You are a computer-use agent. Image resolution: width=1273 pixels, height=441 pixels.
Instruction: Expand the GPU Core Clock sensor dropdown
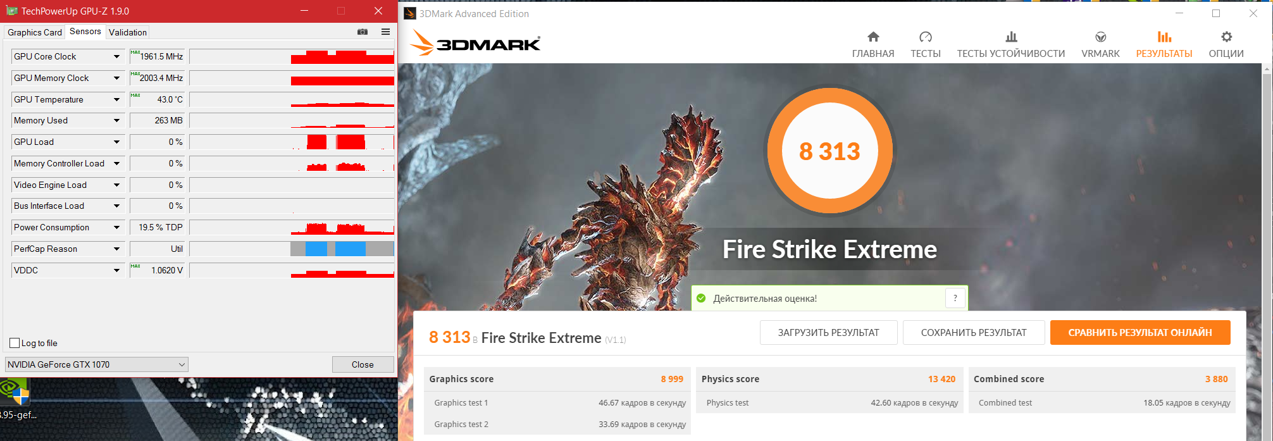click(116, 56)
